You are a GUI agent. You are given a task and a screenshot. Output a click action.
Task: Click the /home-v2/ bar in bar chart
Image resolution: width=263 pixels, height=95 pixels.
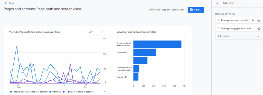(x=145, y=52)
